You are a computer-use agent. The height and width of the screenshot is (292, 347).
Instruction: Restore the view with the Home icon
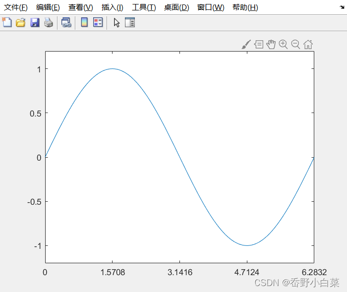(308, 45)
